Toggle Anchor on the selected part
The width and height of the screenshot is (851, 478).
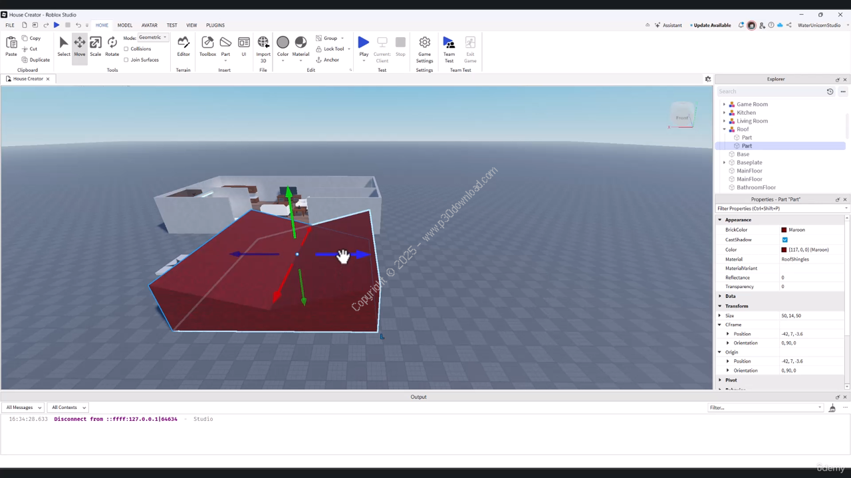[x=327, y=60]
